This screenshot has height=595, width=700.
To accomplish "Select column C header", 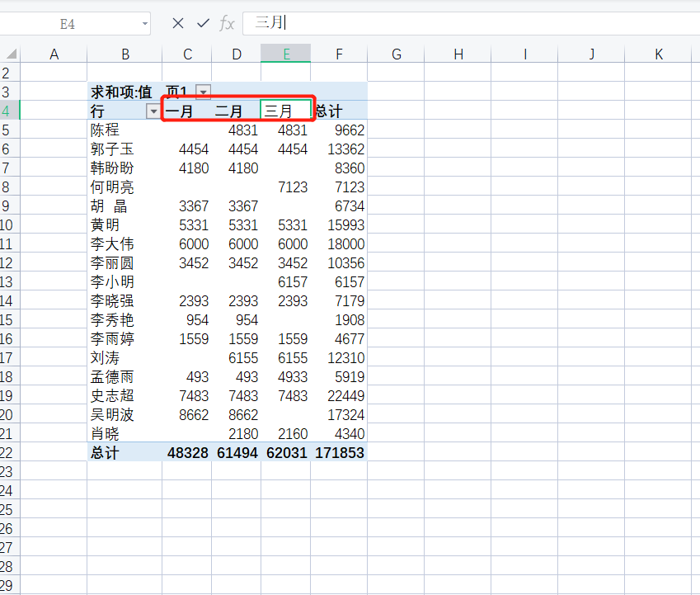I will 187,54.
